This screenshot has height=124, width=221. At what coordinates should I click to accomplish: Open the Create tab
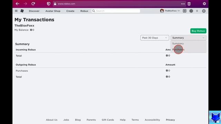coord(70,11)
